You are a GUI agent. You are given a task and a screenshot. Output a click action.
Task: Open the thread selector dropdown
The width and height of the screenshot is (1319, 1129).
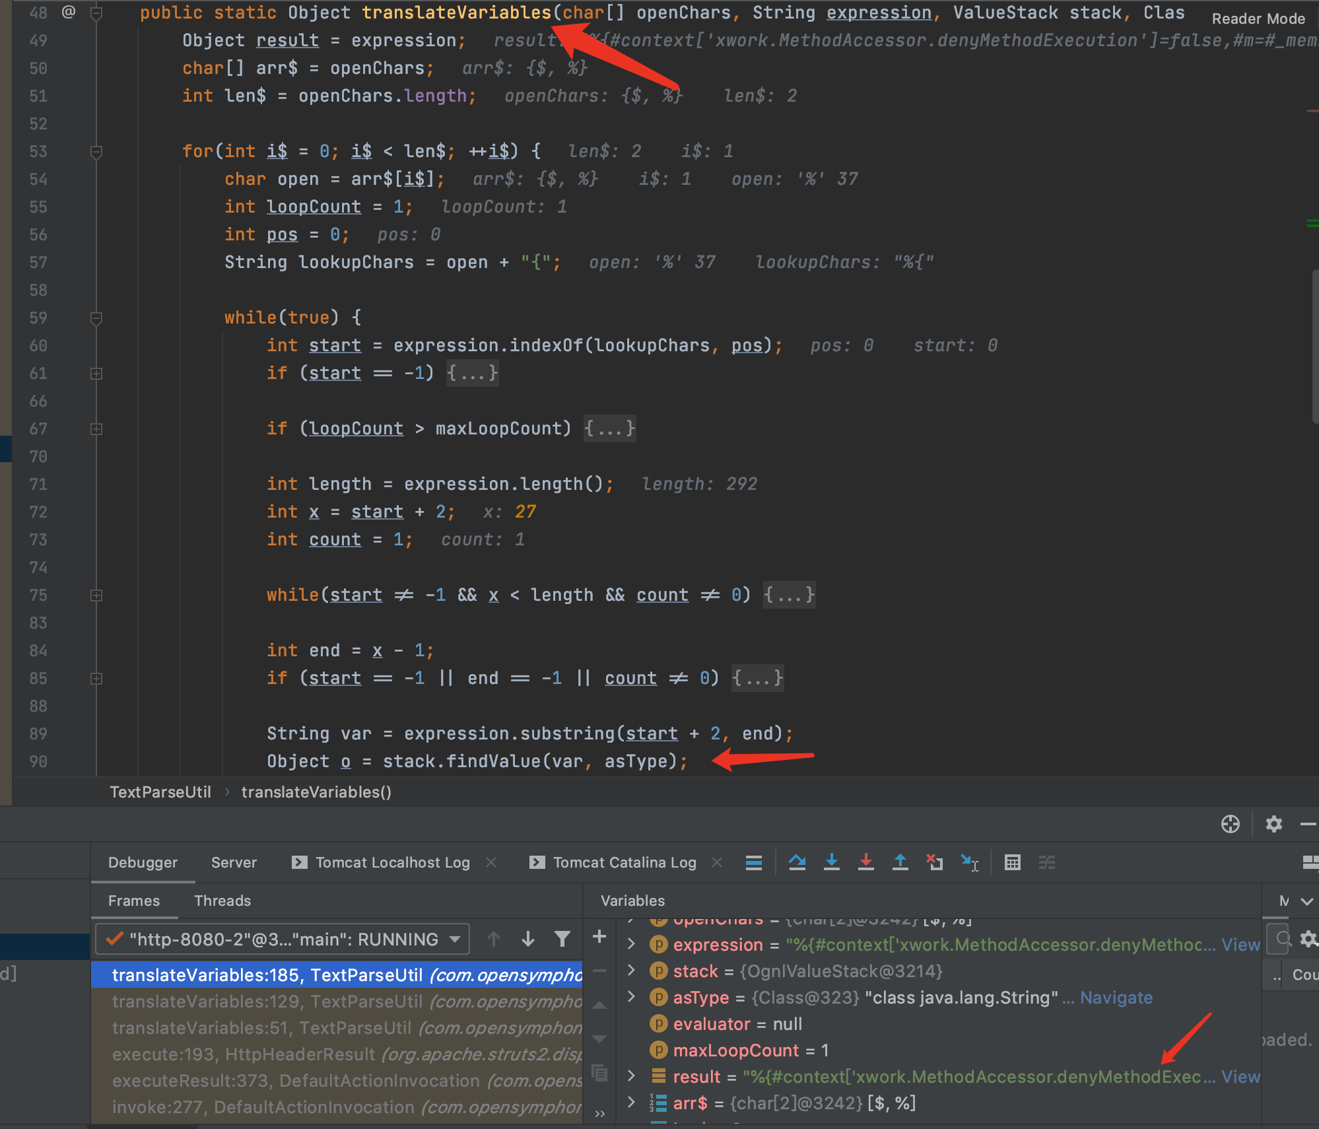[283, 939]
